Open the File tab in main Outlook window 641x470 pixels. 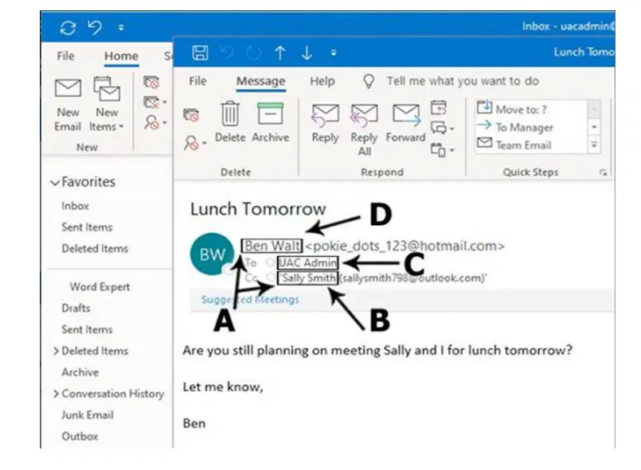tap(65, 56)
